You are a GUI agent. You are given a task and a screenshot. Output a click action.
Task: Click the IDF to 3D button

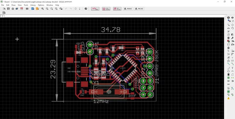(117, 9)
